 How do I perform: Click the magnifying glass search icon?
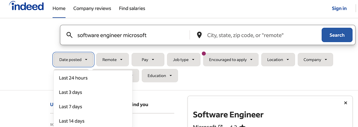pyautogui.click(x=69, y=35)
